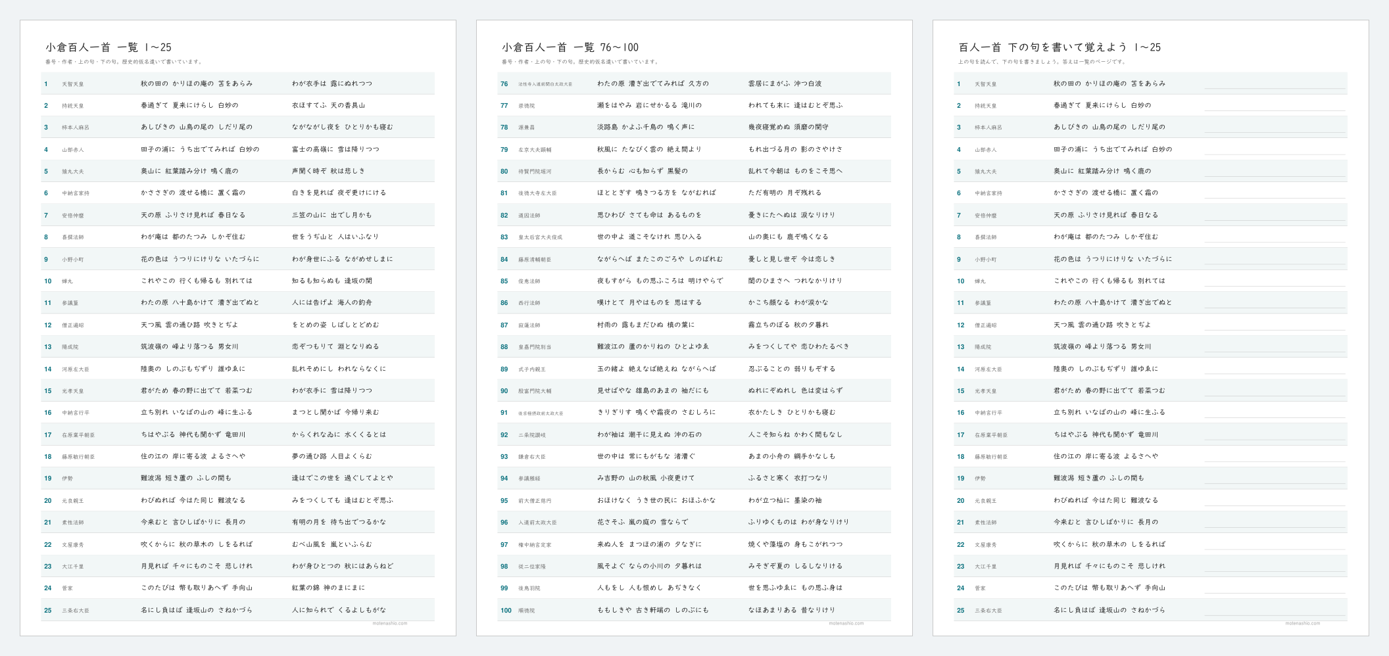Click '小野小町' in the practice page
Image resolution: width=1389 pixels, height=656 pixels.
[x=985, y=260]
